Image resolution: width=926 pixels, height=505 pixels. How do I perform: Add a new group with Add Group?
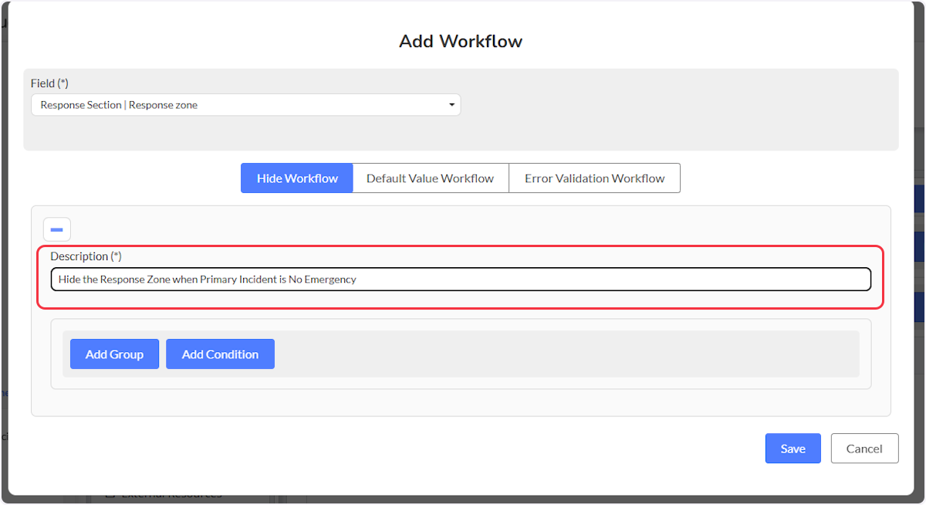(x=114, y=354)
